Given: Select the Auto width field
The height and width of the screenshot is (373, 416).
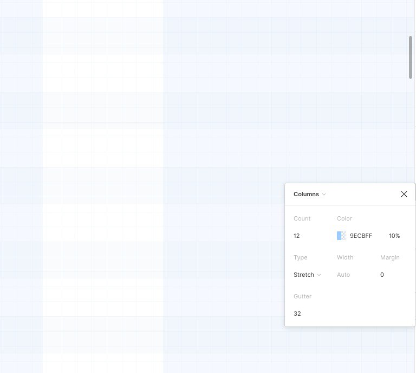Looking at the screenshot, I should [343, 275].
